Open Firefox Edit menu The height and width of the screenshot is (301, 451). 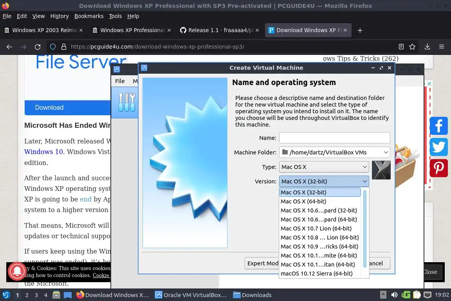tap(22, 16)
